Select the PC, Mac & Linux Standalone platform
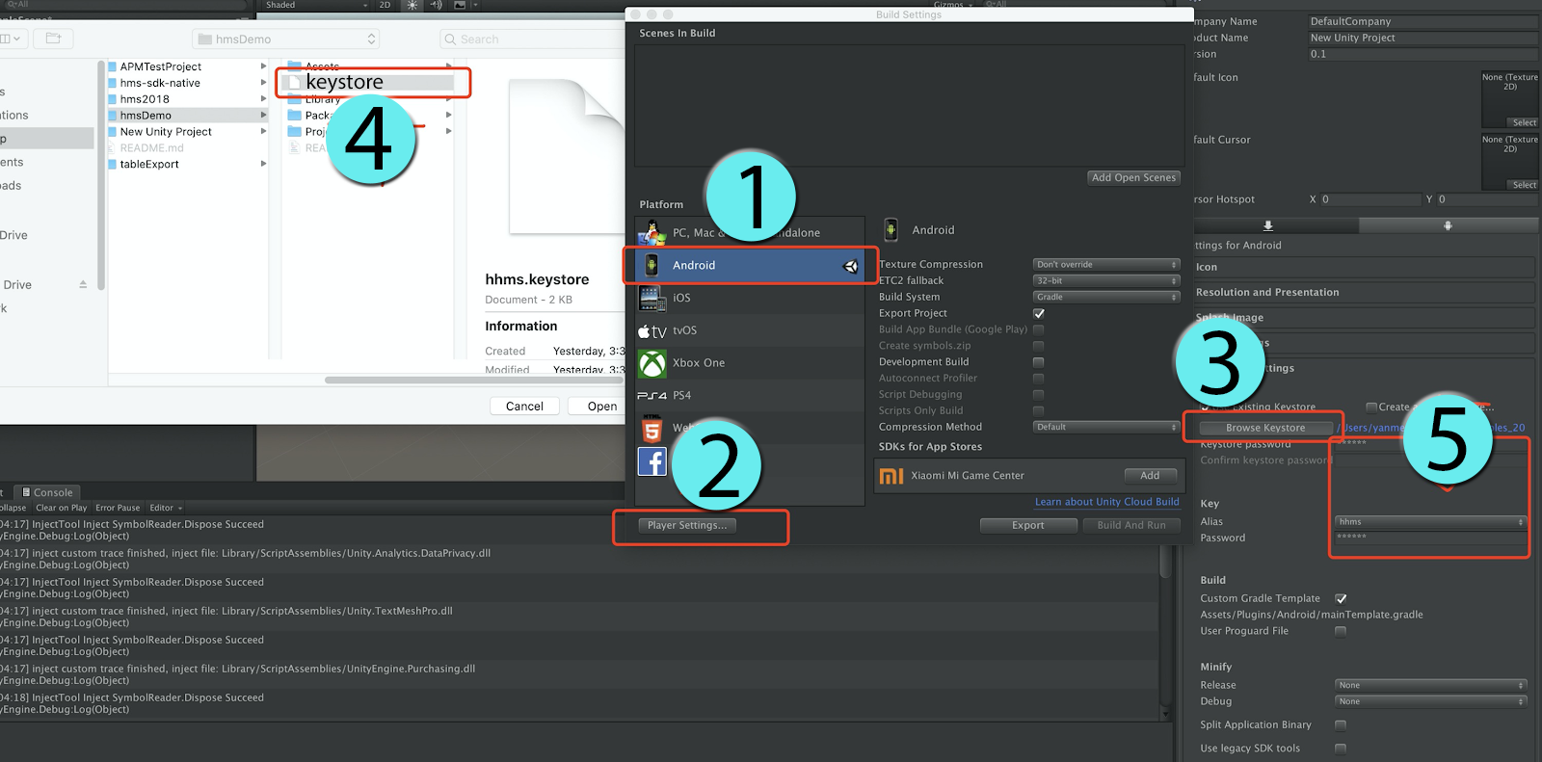The image size is (1542, 762). pyautogui.click(x=750, y=232)
